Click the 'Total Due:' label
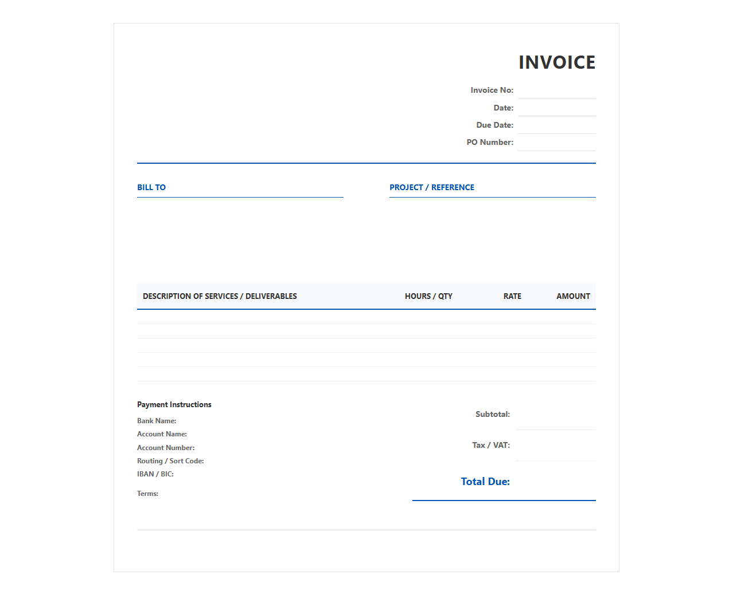 click(485, 482)
